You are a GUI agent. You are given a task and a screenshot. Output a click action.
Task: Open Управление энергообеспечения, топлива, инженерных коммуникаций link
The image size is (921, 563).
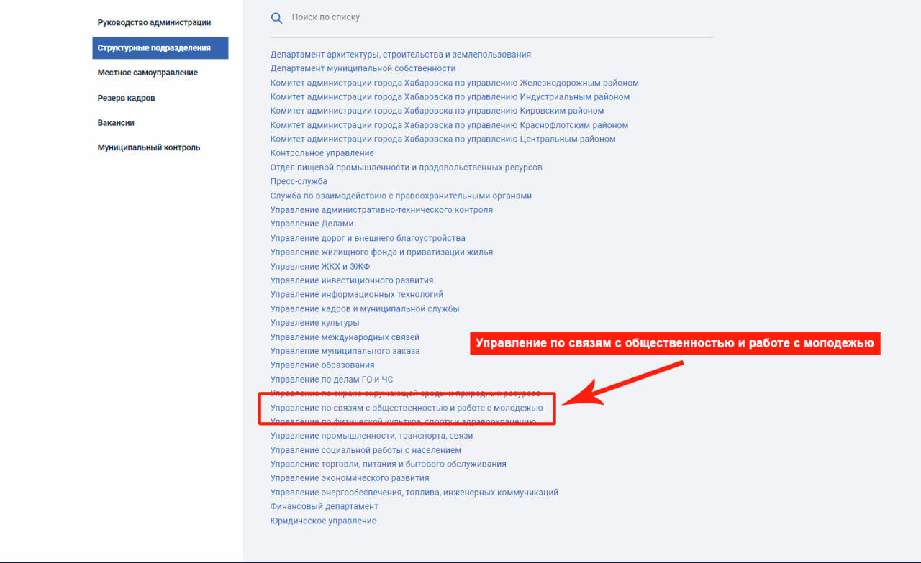(x=414, y=493)
